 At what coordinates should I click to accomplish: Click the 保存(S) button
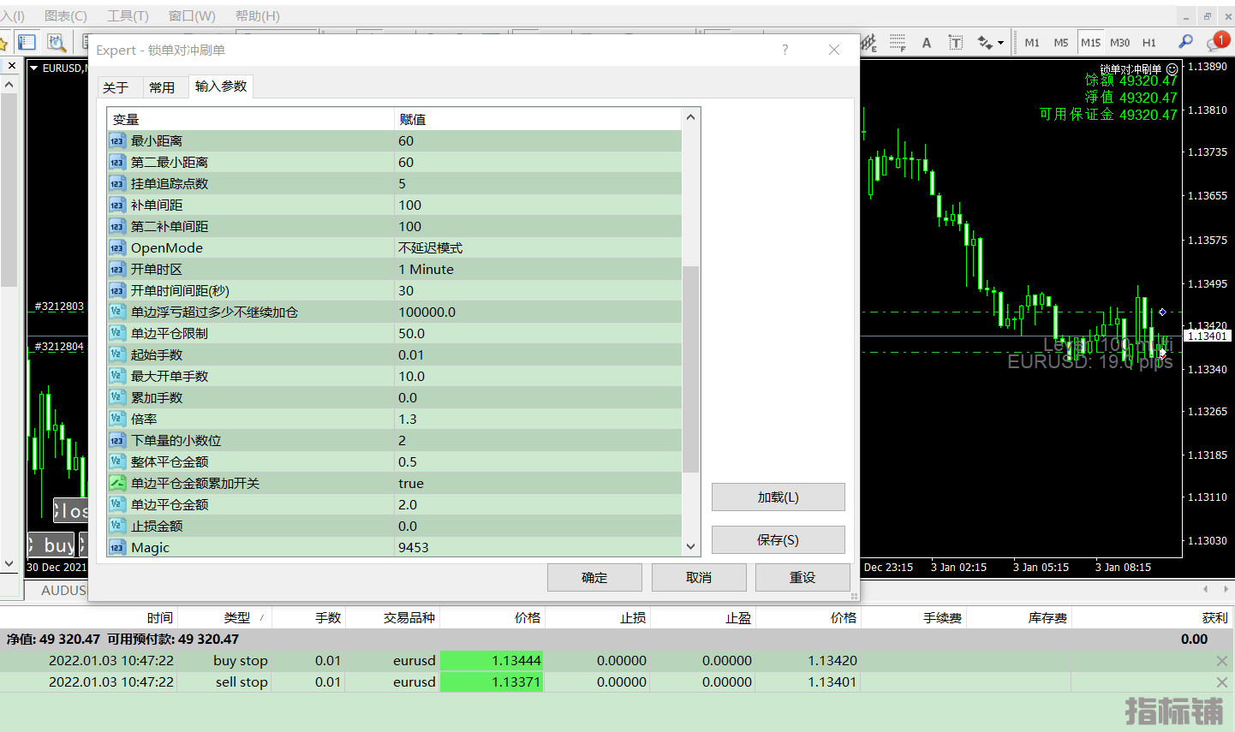[778, 540]
